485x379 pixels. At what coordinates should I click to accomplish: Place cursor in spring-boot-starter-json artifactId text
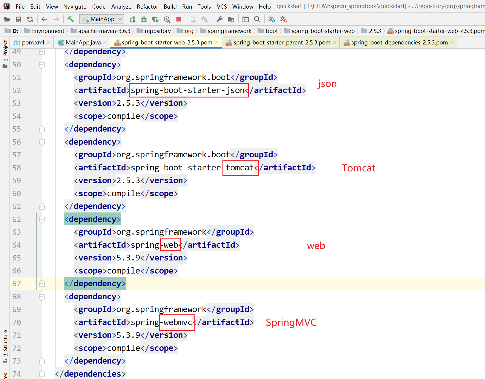[x=187, y=90]
